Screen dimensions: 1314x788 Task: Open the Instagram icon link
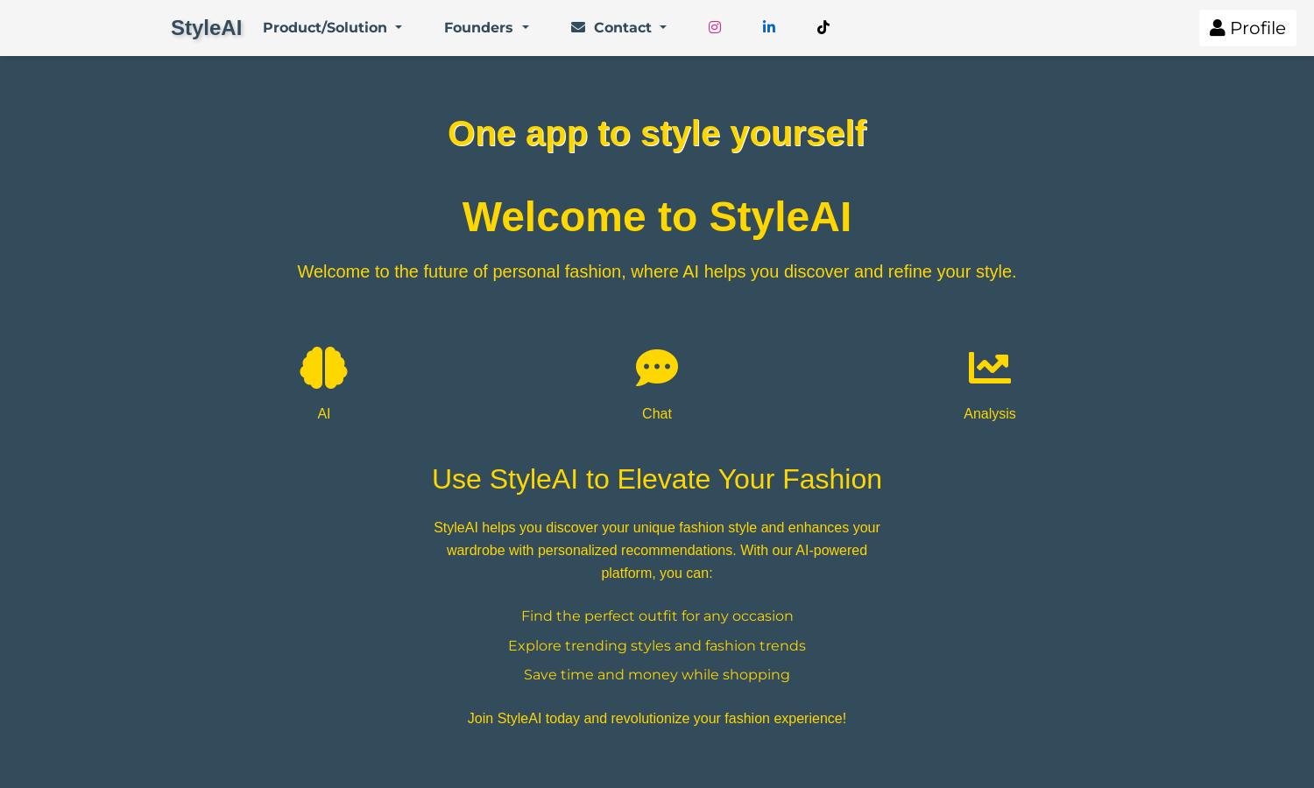click(715, 27)
